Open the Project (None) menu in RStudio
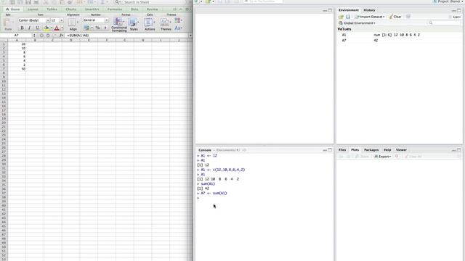465x261 pixels. coord(448,1)
